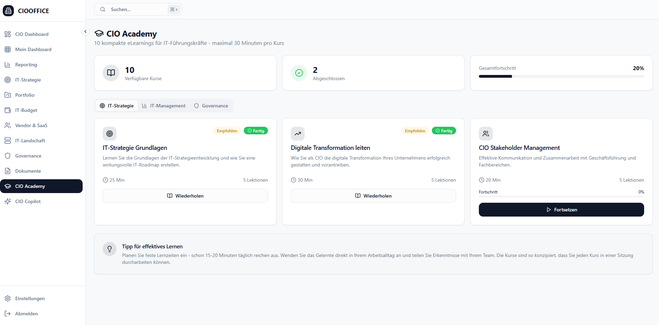Click the Einstellungen gear icon
Viewport: 659px width, 325px height.
click(8, 298)
